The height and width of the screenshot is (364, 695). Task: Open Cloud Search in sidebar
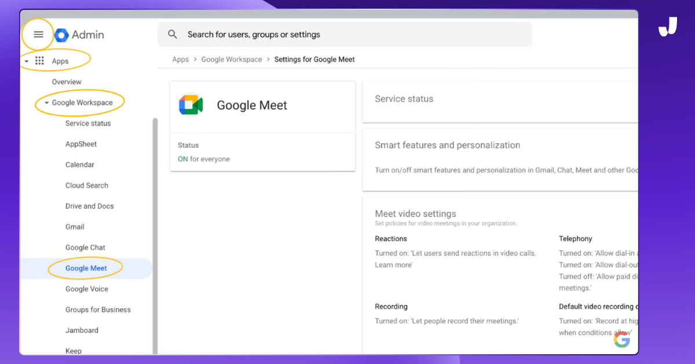pyautogui.click(x=87, y=185)
